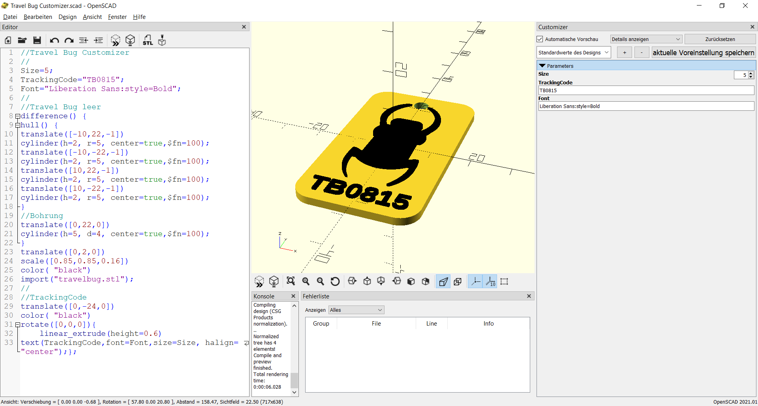Redo the edit in the Editor toolbar

[69, 40]
